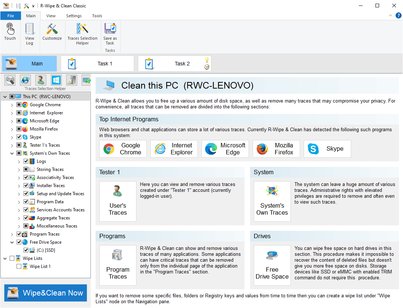This screenshot has width=403, height=308.
Task: Uncheck the Skype checkbox
Action: pos(19,137)
